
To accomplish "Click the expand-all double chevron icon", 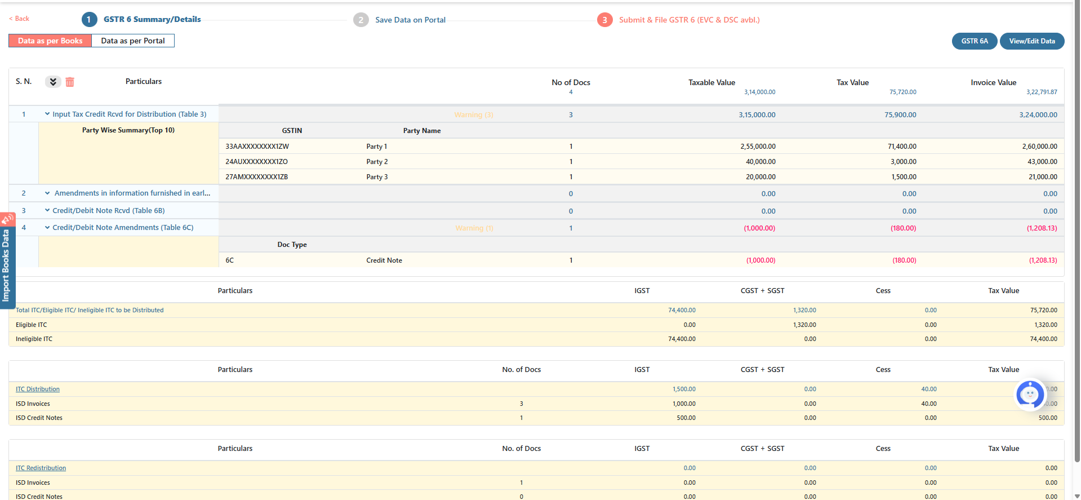I will (x=53, y=82).
